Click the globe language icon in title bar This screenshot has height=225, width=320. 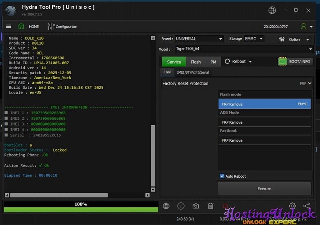pos(272,10)
